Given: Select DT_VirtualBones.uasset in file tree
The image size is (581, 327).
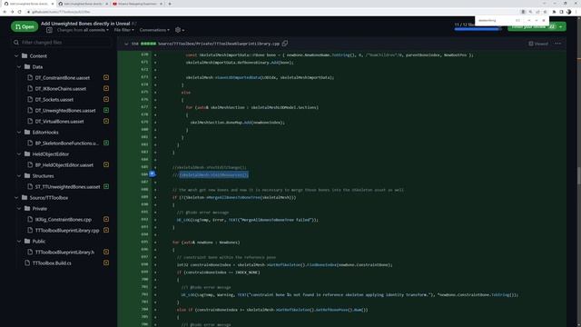Looking at the screenshot, I should (x=59, y=121).
